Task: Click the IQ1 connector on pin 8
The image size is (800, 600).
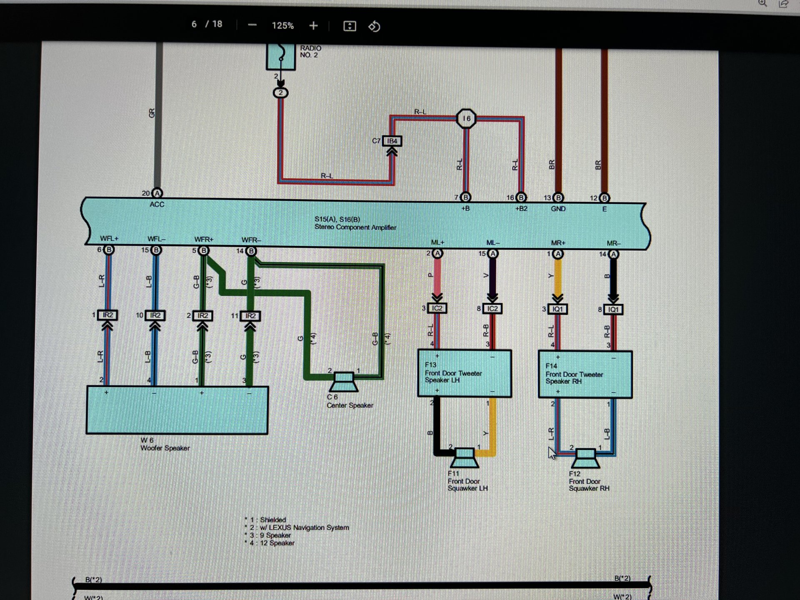Action: (x=613, y=310)
